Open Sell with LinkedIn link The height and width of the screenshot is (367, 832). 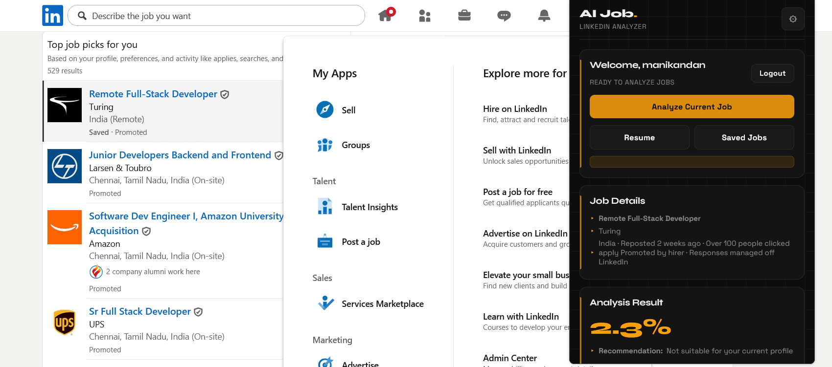pos(517,150)
